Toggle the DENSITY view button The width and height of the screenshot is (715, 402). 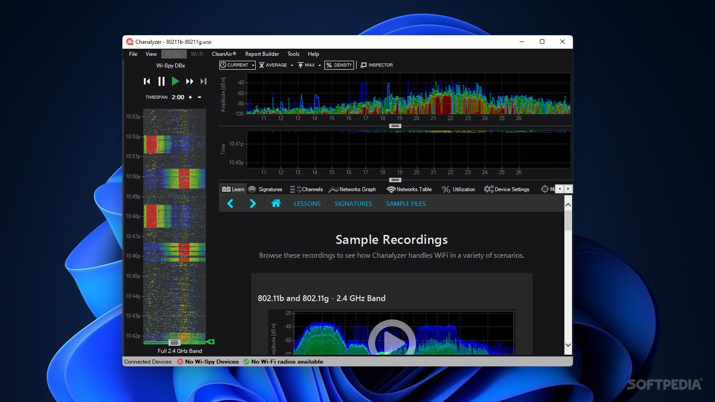[339, 65]
